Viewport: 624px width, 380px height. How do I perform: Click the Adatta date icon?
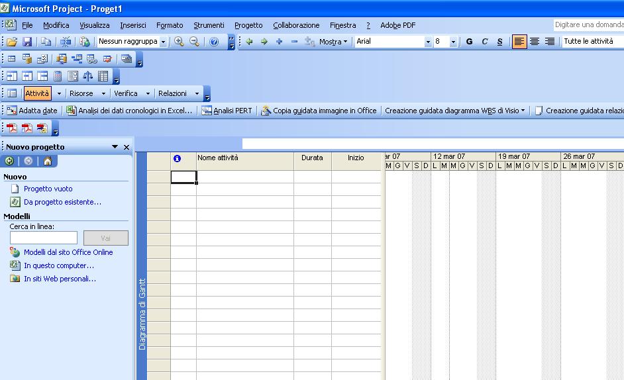tap(12, 111)
